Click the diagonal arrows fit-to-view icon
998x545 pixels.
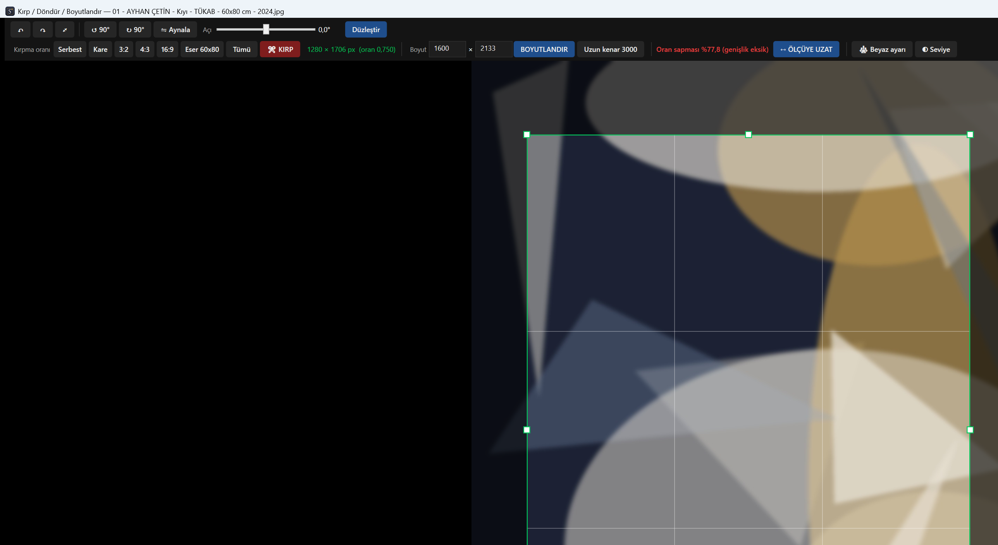(65, 30)
